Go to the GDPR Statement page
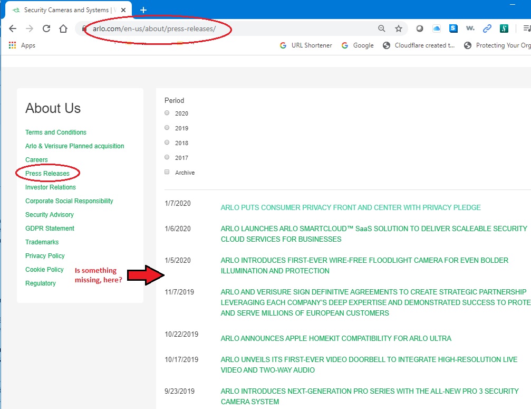 point(50,229)
